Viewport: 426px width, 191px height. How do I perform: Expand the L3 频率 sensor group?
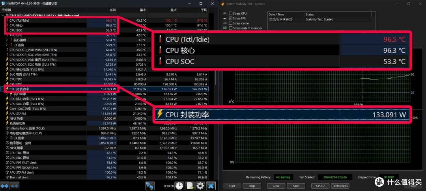click(7, 138)
